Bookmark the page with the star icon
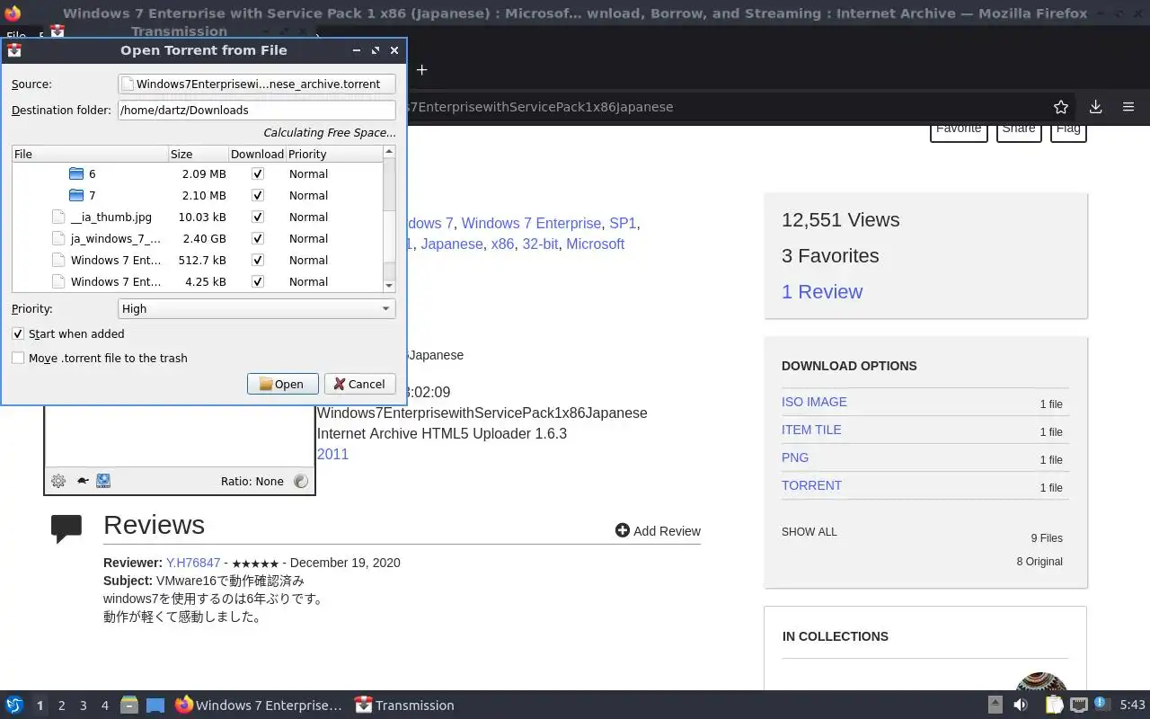The width and height of the screenshot is (1150, 719). pyautogui.click(x=1061, y=107)
